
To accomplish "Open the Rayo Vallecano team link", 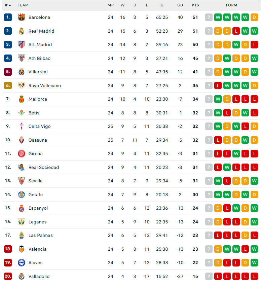I will coord(44,86).
